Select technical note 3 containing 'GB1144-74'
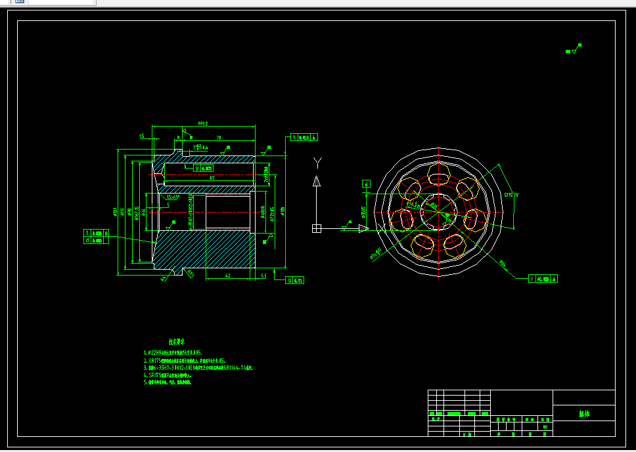Screen dimensions: 636x452 [x=198, y=368]
